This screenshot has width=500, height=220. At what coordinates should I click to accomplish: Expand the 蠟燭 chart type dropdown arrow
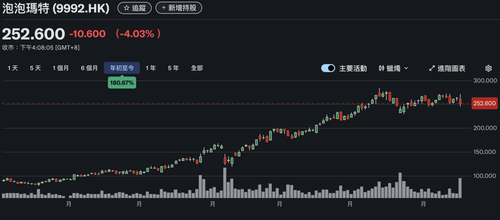pyautogui.click(x=406, y=68)
